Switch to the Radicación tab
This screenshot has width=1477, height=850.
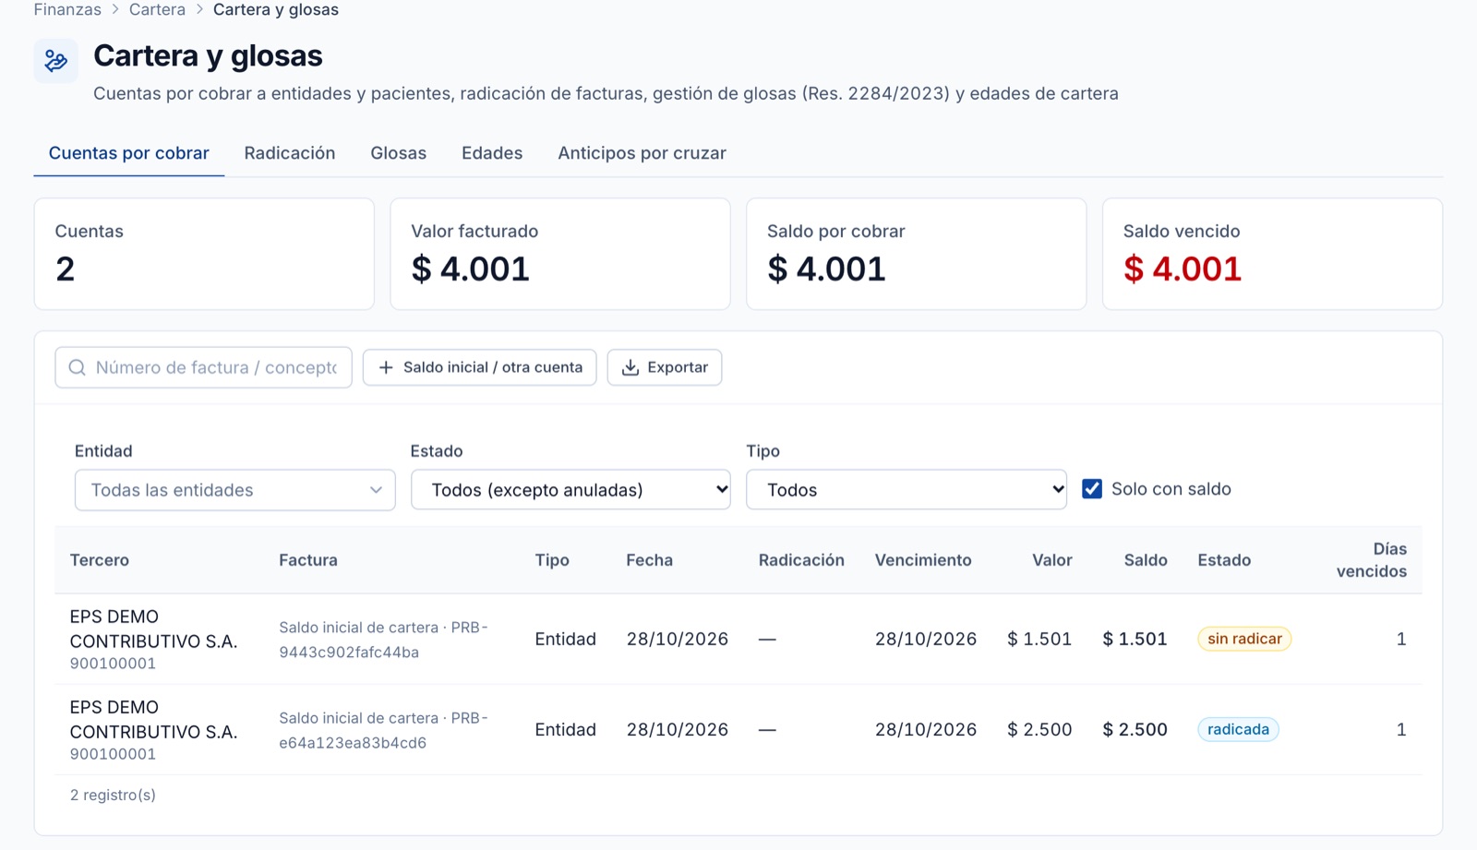[290, 153]
